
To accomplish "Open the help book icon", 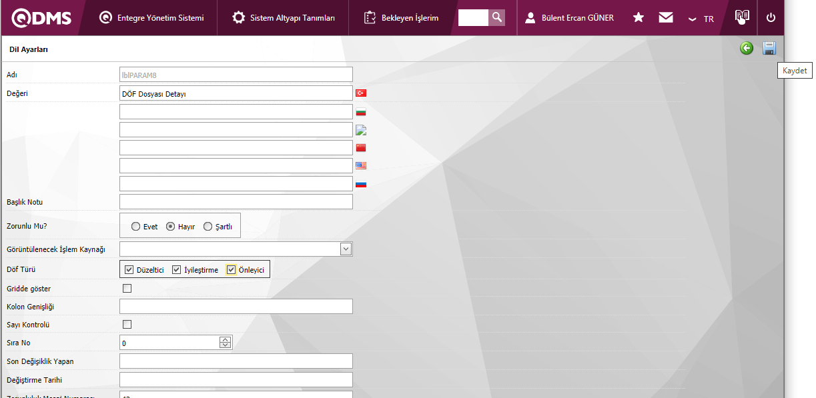I will click(x=742, y=17).
